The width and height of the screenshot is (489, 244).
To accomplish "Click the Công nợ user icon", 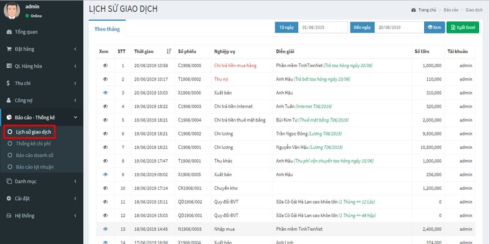I will 9,100.
